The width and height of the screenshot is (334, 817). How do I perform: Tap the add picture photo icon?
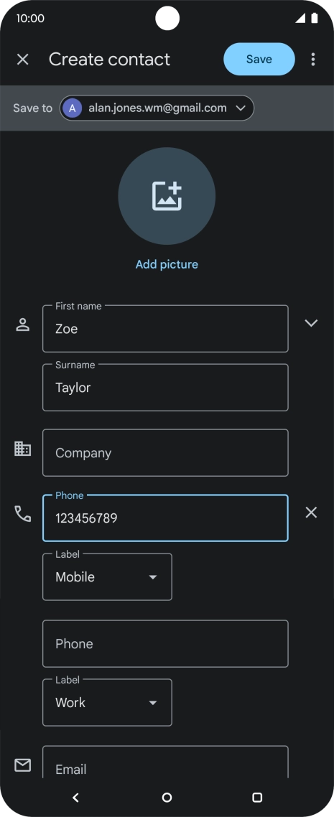click(x=167, y=196)
